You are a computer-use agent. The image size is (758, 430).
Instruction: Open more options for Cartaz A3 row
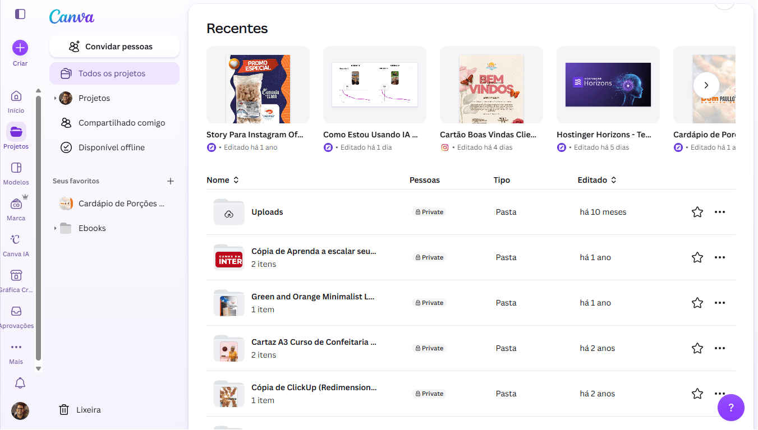[x=720, y=348]
